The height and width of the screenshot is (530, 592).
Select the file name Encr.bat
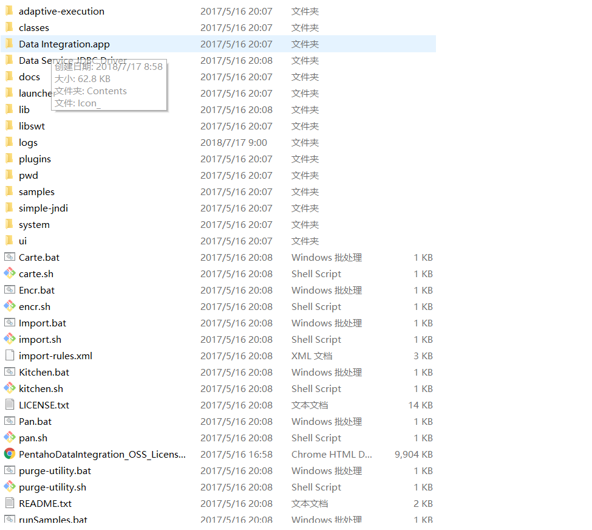point(36,291)
